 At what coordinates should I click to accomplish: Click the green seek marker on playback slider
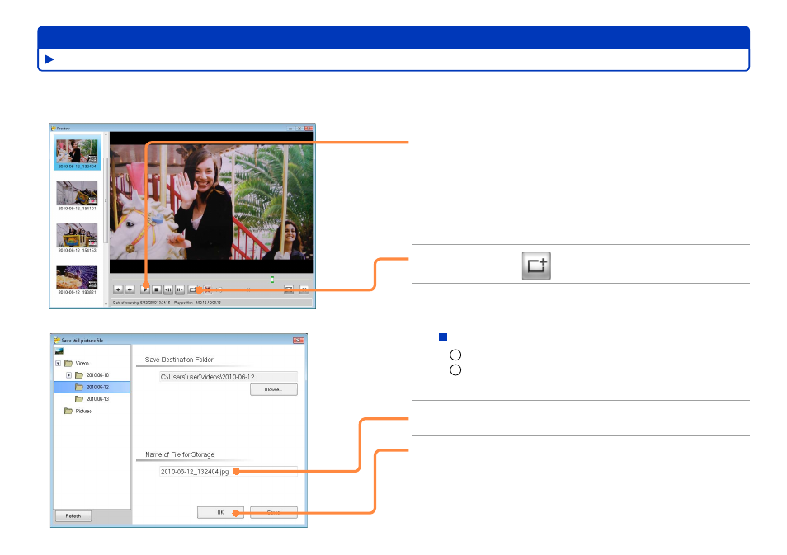point(272,280)
